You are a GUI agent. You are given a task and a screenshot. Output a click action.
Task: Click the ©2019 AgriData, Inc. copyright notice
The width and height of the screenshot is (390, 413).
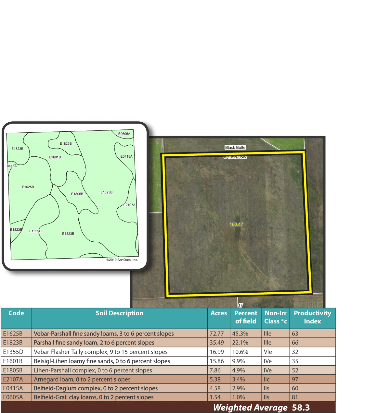122,260
